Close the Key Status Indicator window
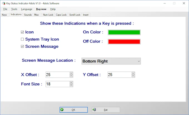189x115 pixels. [x=184, y=3]
